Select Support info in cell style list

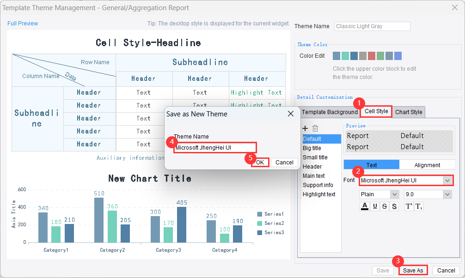[322, 185]
